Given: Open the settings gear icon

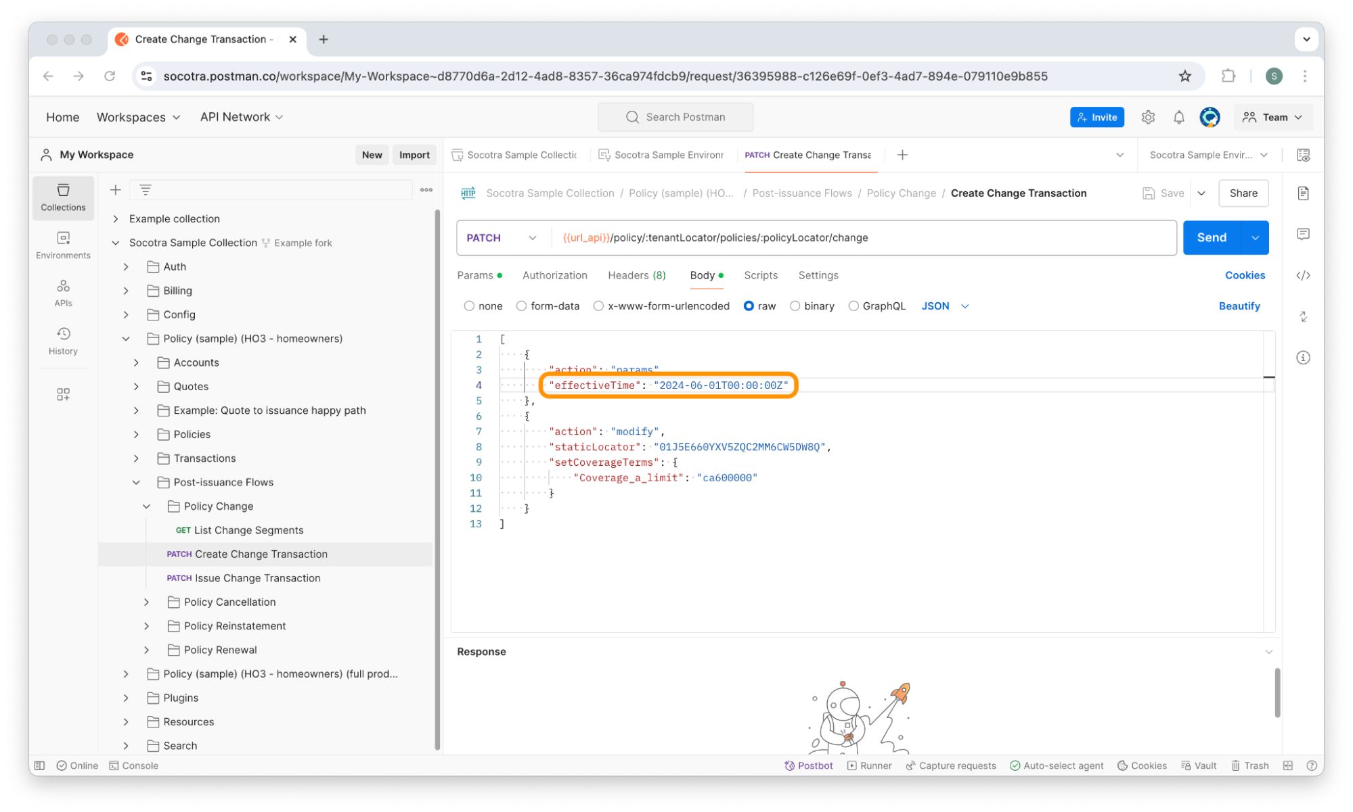Looking at the screenshot, I should point(1148,117).
